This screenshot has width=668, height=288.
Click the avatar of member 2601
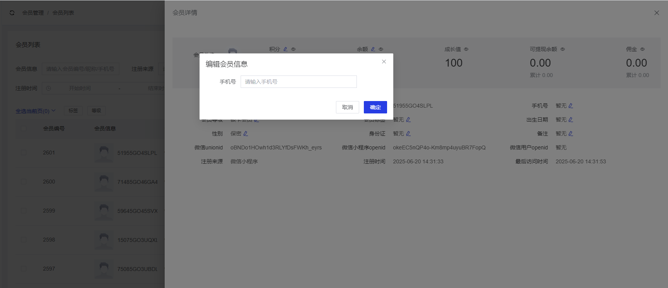(104, 153)
